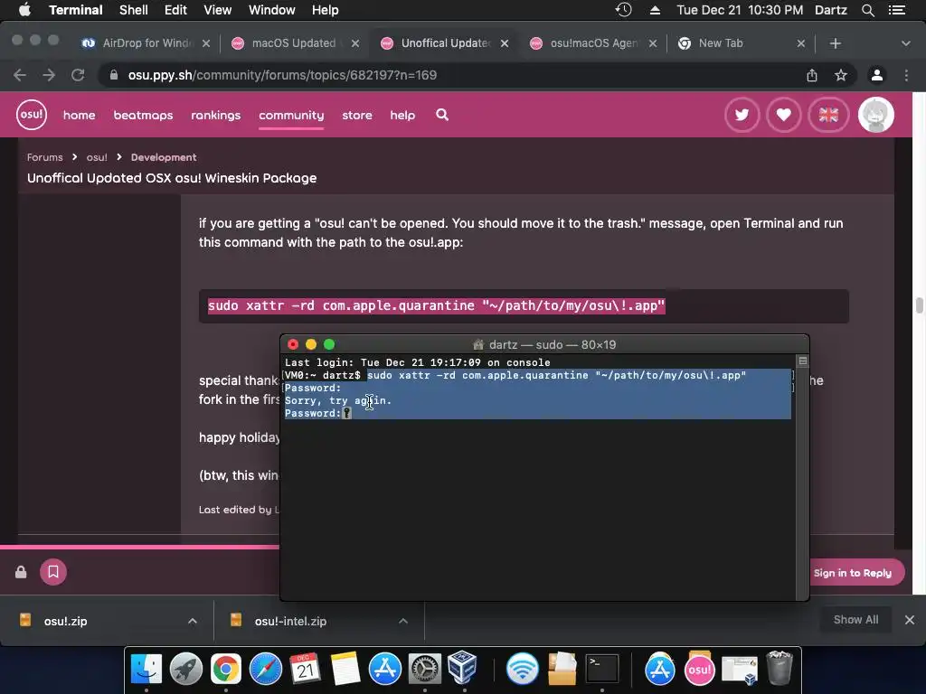Expand the tab search chevron
This screenshot has height=694, width=926.
pyautogui.click(x=905, y=43)
